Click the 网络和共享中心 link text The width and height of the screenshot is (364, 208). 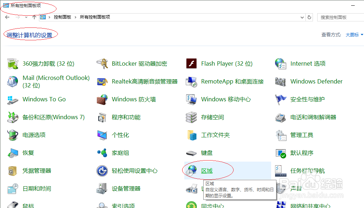point(310,206)
